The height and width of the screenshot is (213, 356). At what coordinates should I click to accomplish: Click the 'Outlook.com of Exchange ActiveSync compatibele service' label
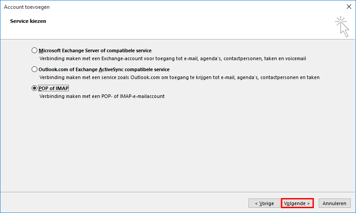click(104, 69)
